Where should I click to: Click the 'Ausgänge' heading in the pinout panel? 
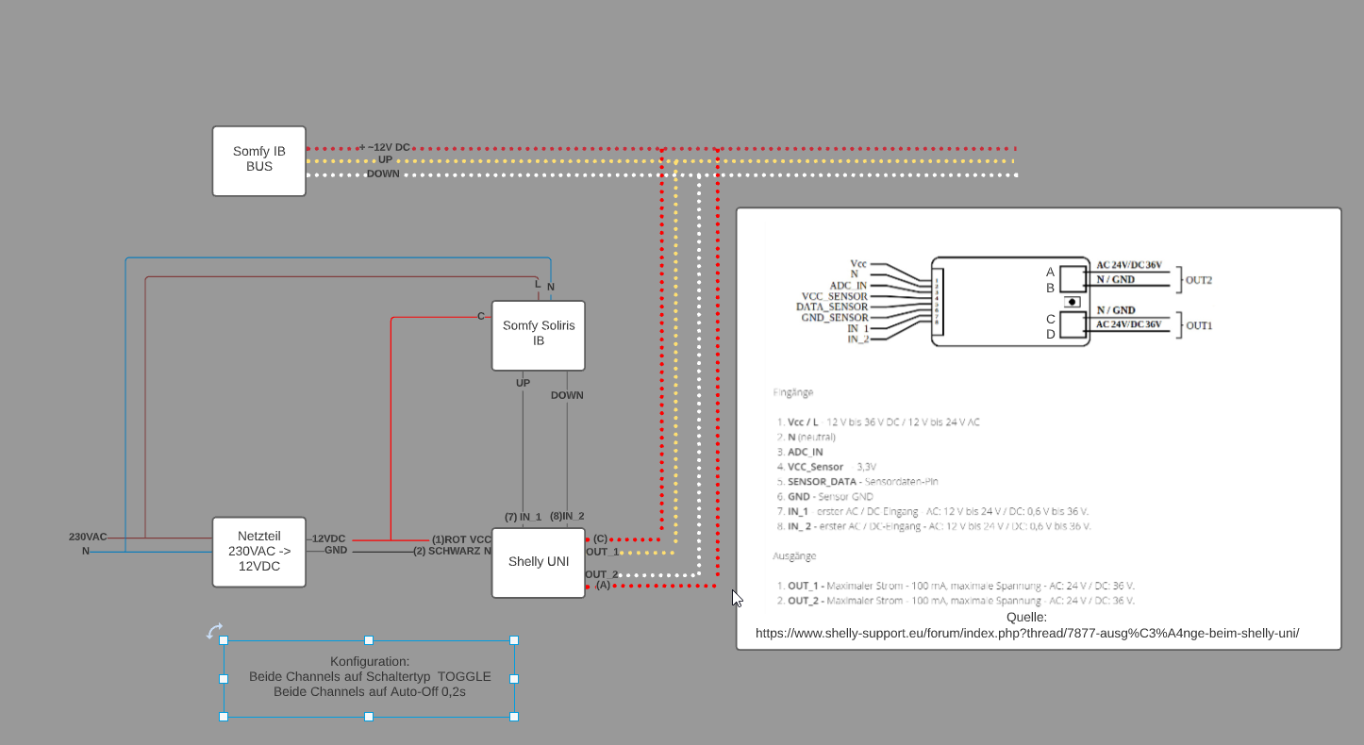(x=793, y=556)
